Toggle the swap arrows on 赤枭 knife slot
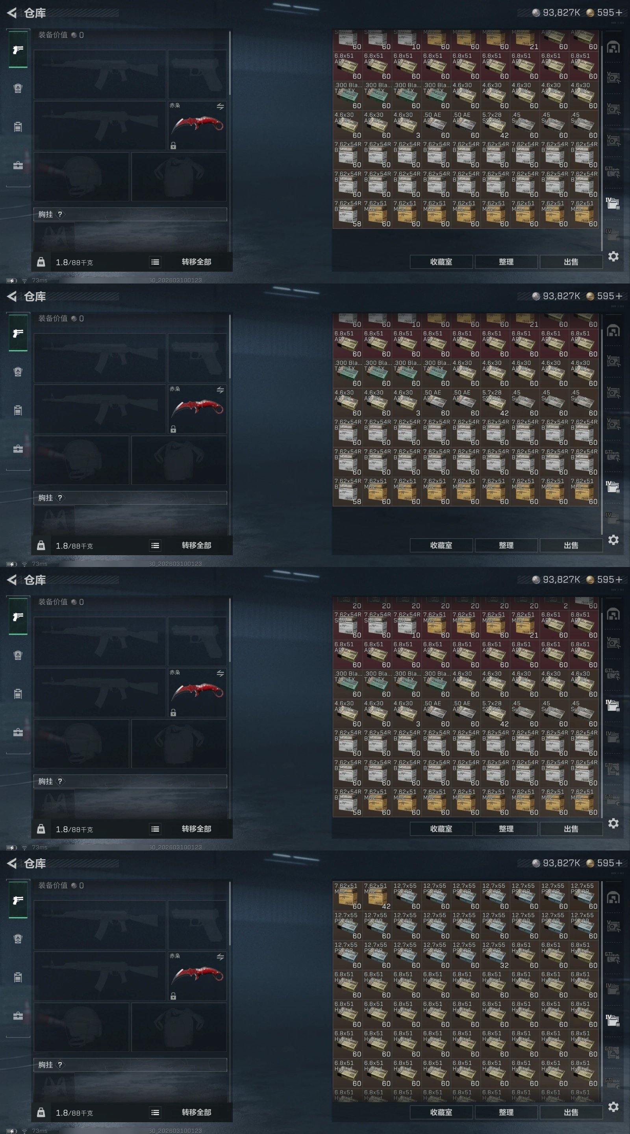Image resolution: width=630 pixels, height=1134 pixels. 220,106
